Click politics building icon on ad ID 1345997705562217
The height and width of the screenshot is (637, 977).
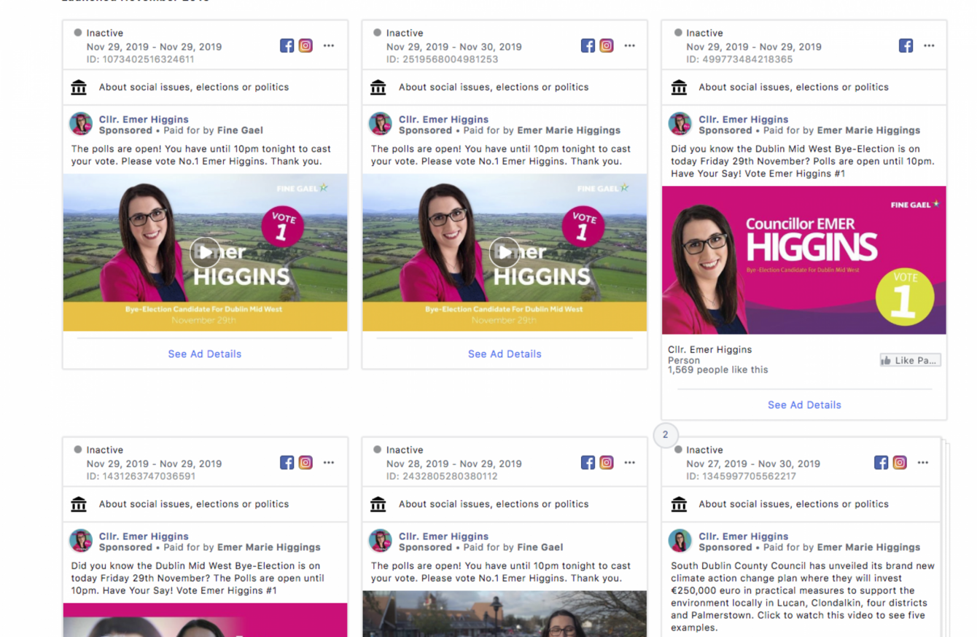coord(679,504)
